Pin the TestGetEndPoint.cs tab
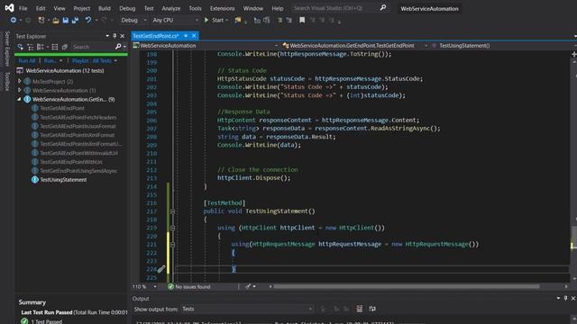This screenshot has height=324, width=577. [x=186, y=36]
